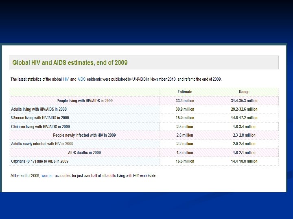Image resolution: width=293 pixels, height=219 pixels.
Task: Click row label 'People newly infected with HIV in 2009'
Action: click(x=85, y=135)
